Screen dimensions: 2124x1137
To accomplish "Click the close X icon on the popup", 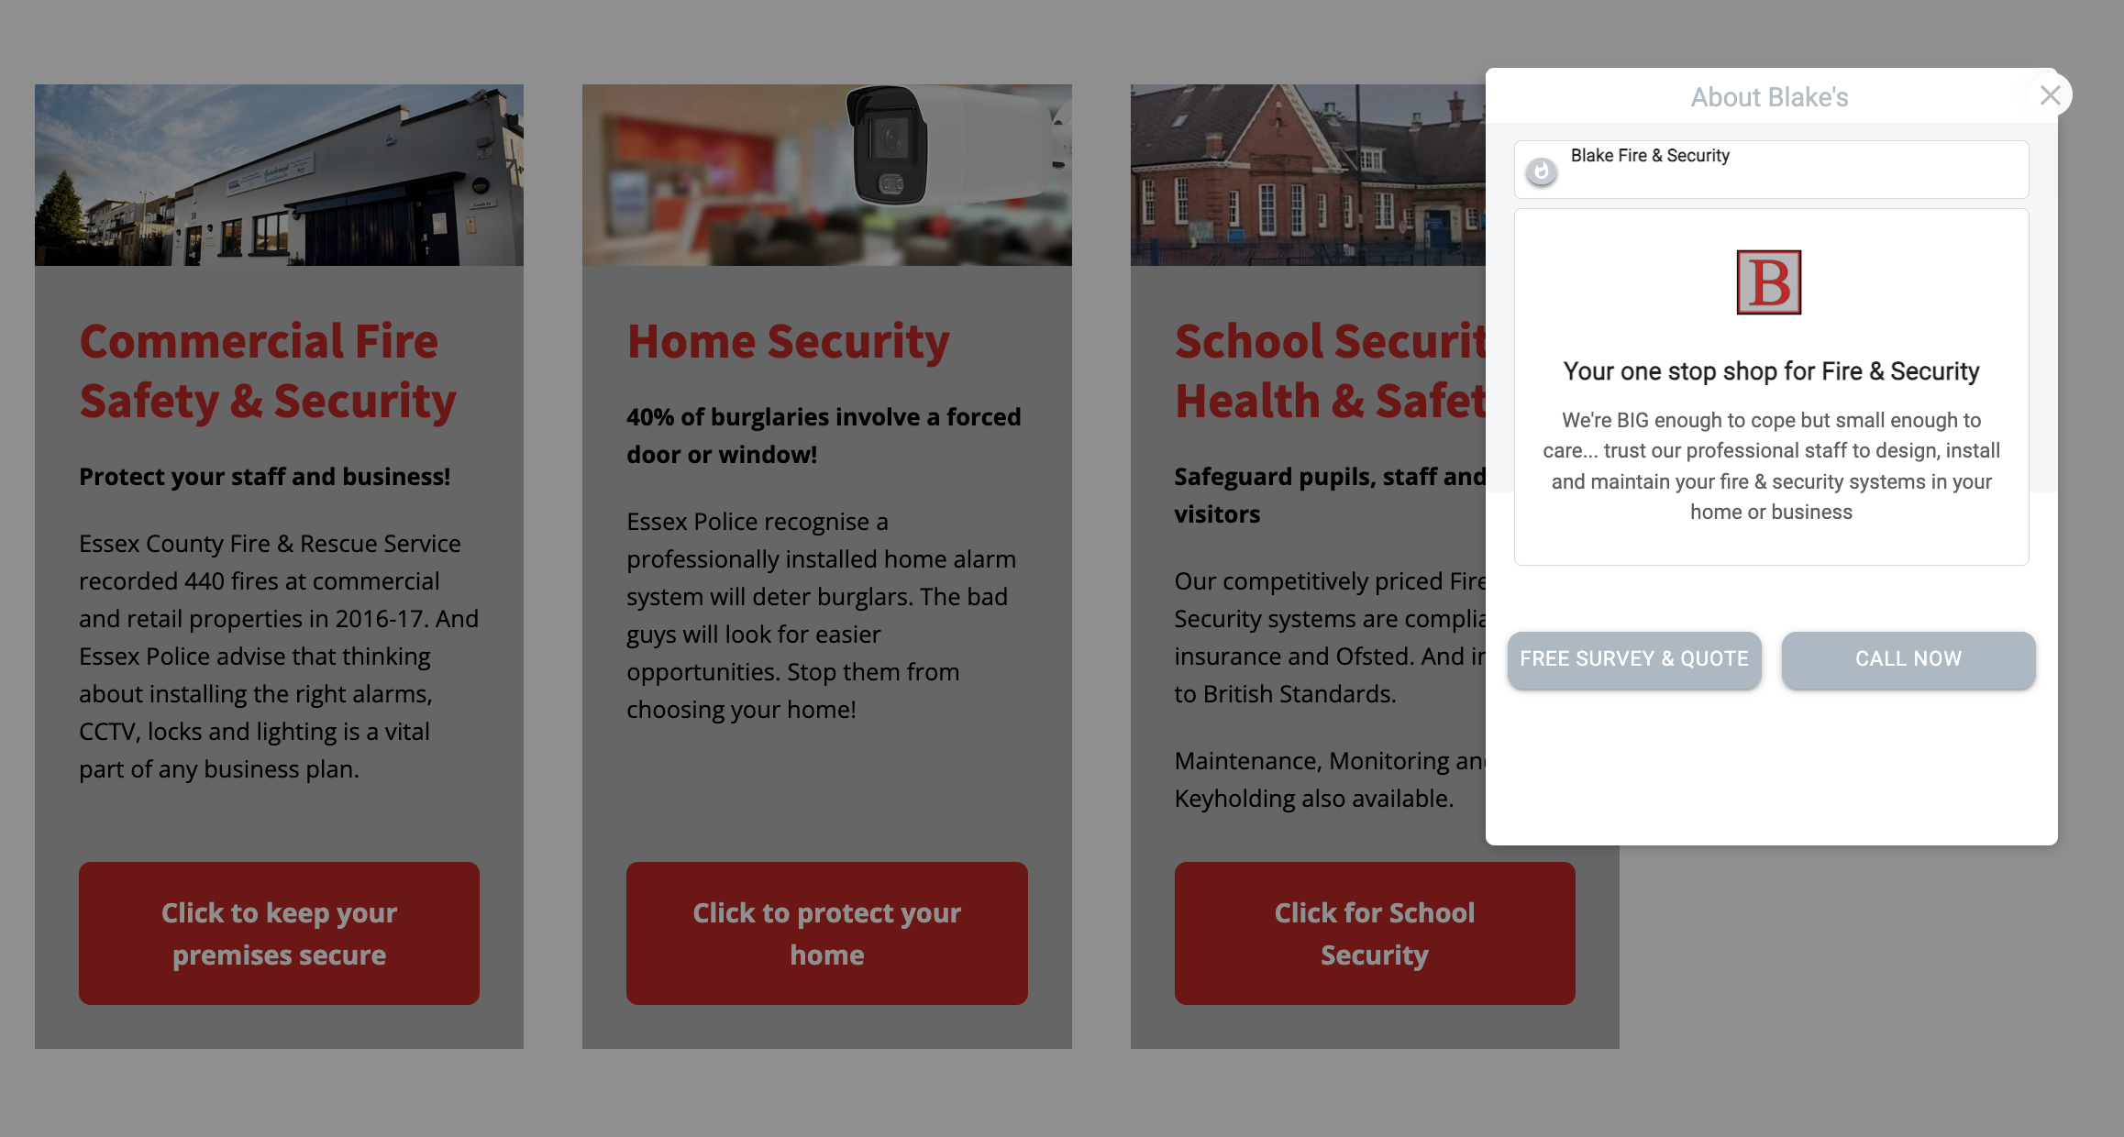I will click(x=2050, y=94).
